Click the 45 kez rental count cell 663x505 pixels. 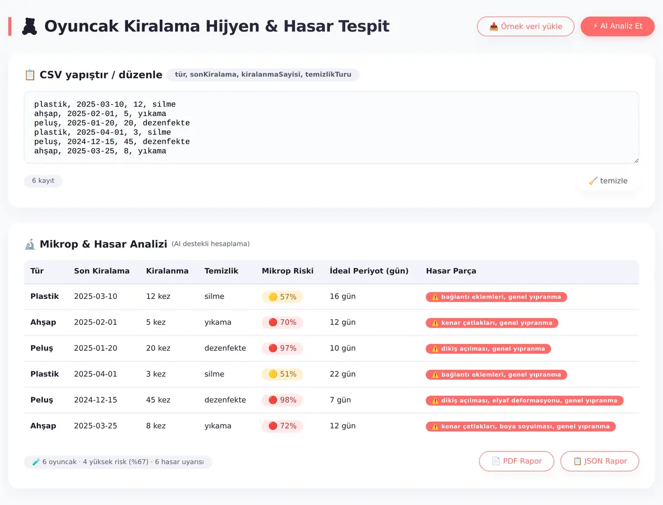pos(159,400)
